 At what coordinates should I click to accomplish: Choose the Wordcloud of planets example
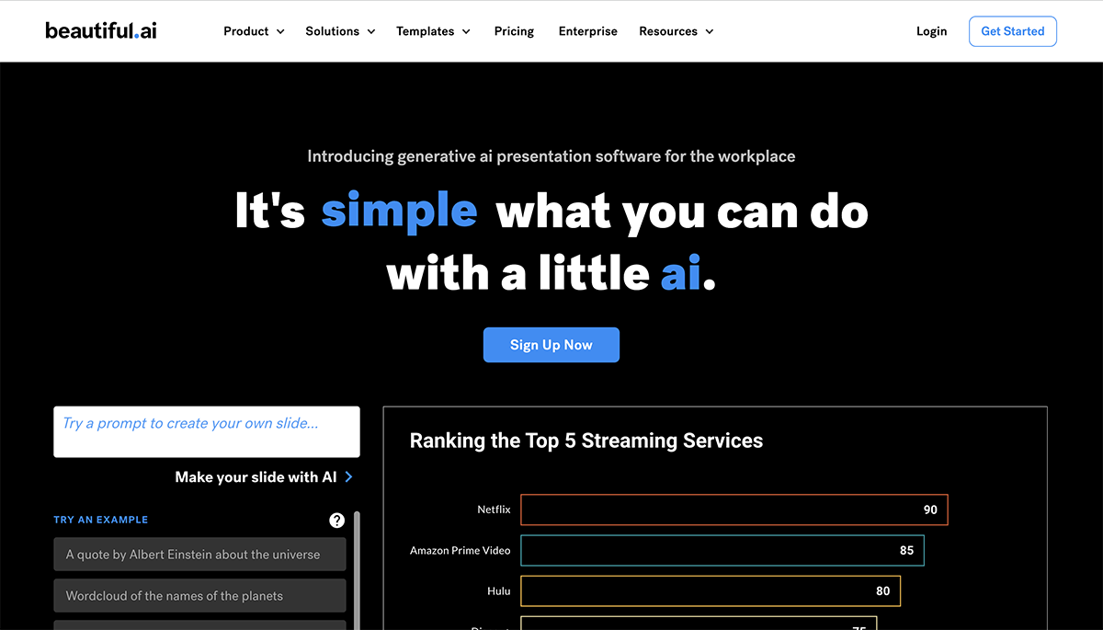pos(199,596)
